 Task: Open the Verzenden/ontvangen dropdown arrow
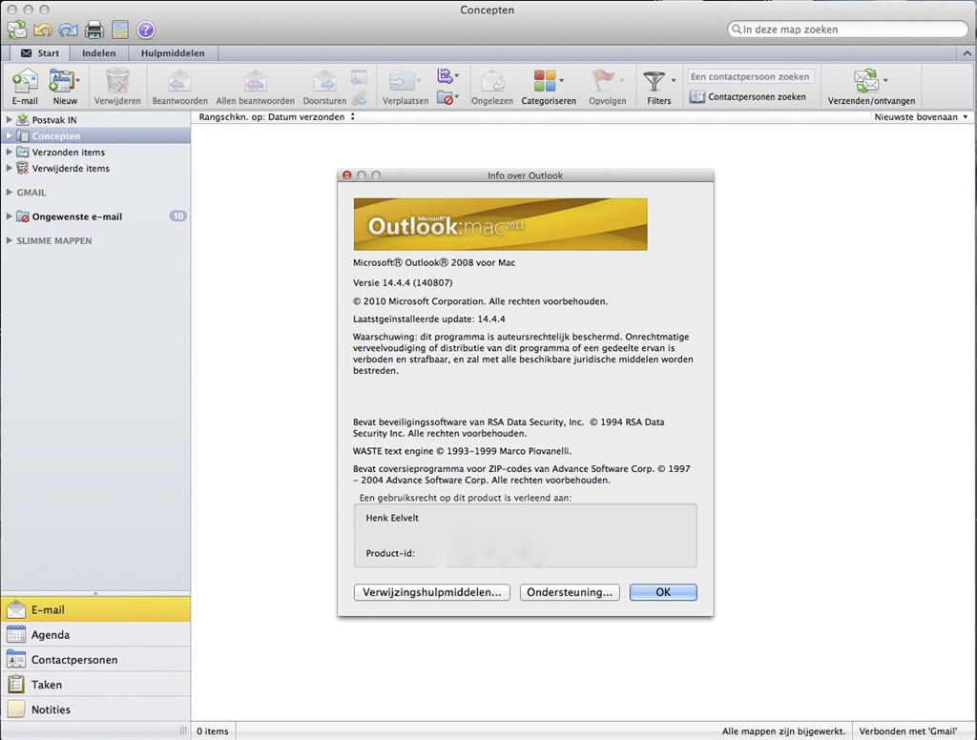pos(885,80)
